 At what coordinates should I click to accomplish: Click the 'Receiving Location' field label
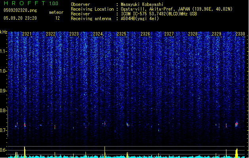[x=92, y=9]
